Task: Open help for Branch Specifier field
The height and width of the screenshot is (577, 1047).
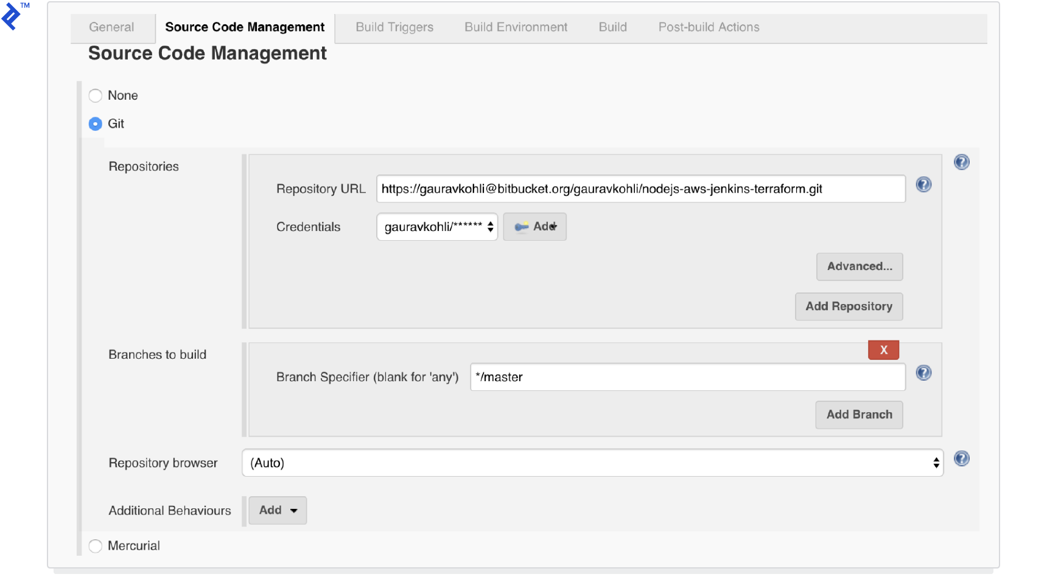Action: [x=923, y=373]
